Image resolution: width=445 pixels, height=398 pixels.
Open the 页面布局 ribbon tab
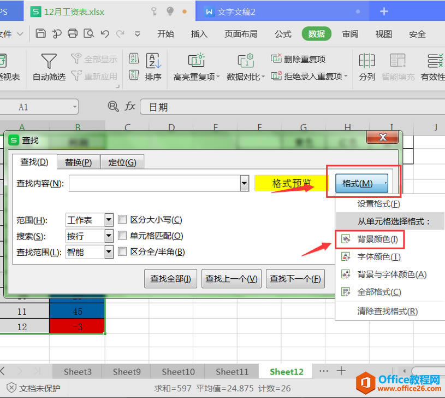click(x=241, y=34)
